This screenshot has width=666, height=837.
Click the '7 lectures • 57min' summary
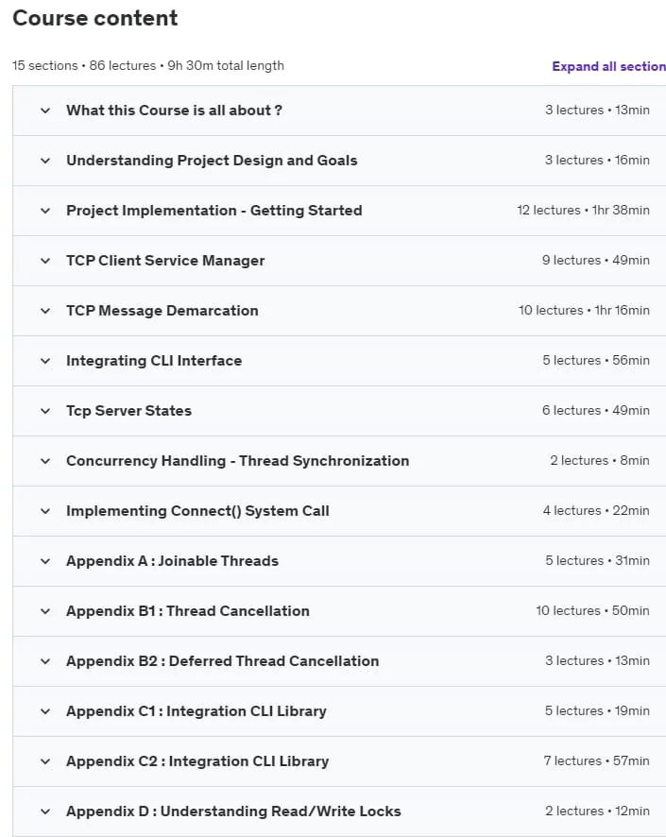[x=597, y=761]
